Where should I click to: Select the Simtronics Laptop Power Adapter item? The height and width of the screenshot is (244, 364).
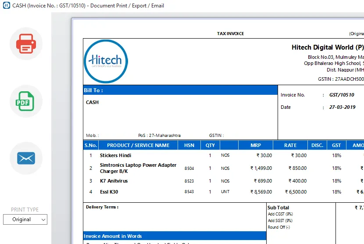(x=138, y=168)
